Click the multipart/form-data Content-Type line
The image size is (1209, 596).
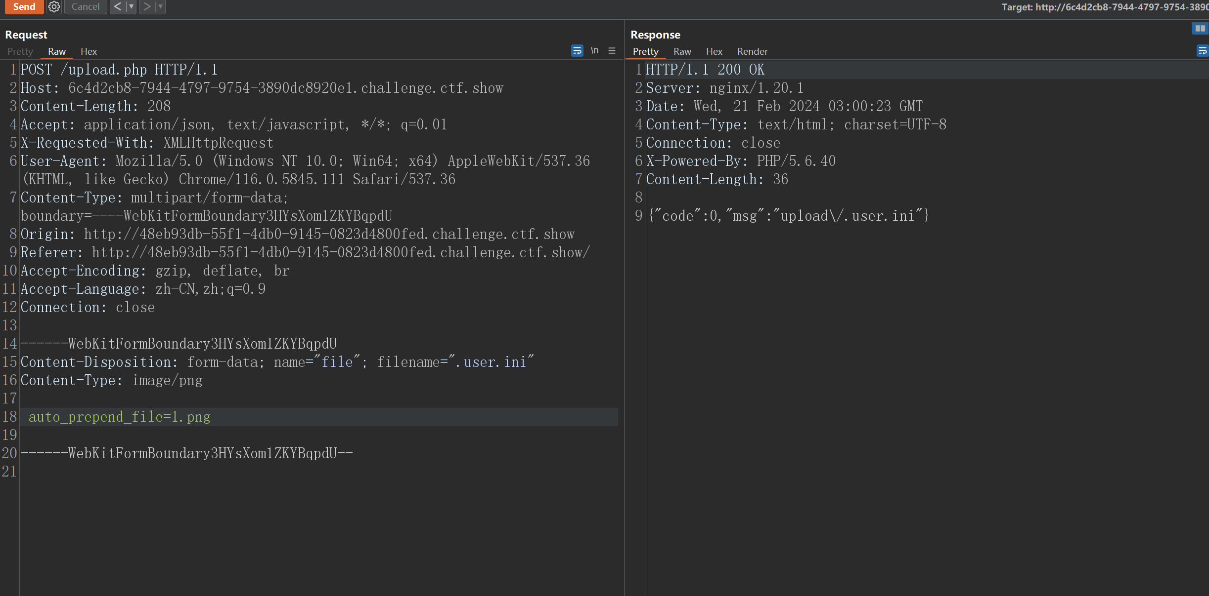pyautogui.click(x=207, y=206)
